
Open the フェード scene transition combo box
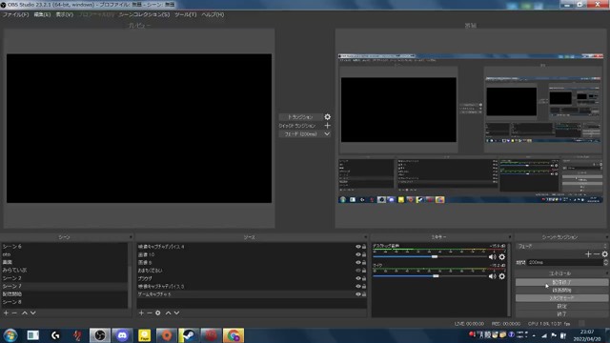tap(561, 246)
